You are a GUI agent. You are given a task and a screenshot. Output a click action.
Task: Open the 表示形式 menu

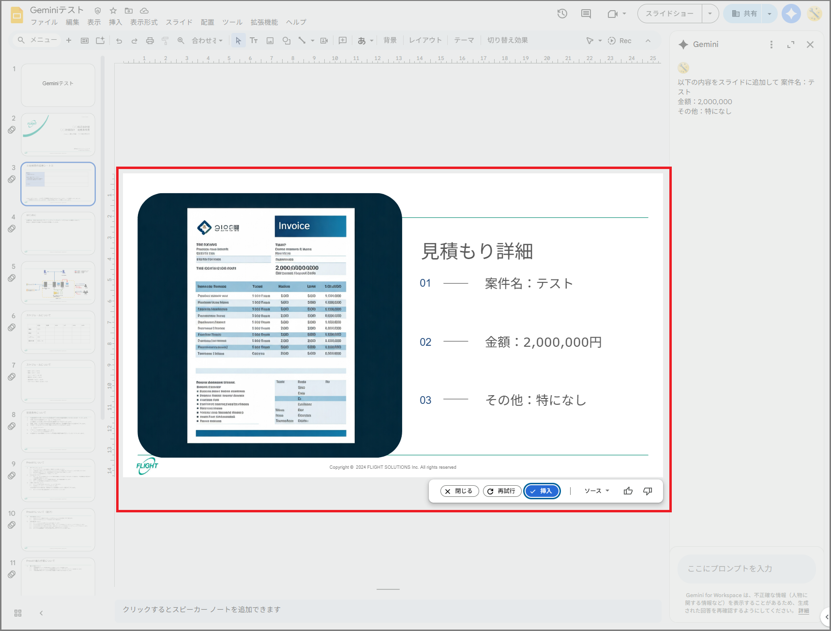click(144, 22)
